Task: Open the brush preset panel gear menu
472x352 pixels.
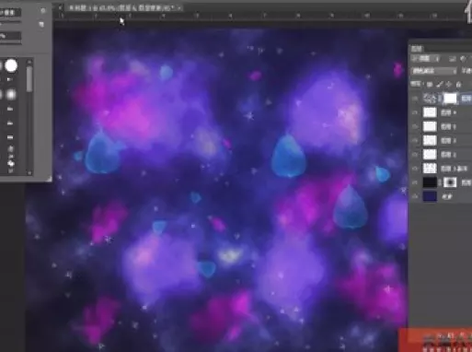Action: (43, 10)
